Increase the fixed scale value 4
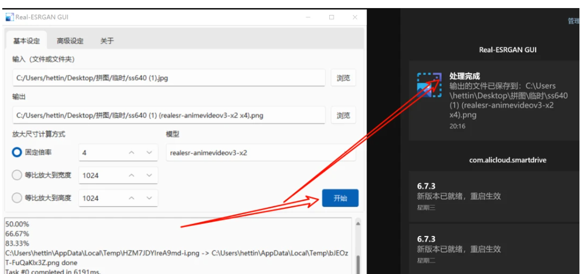Screen dimensions: 580x274 click(x=131, y=153)
